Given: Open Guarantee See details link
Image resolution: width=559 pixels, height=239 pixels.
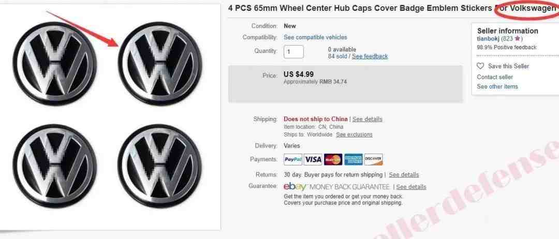Looking at the screenshot, I should click(x=411, y=187).
